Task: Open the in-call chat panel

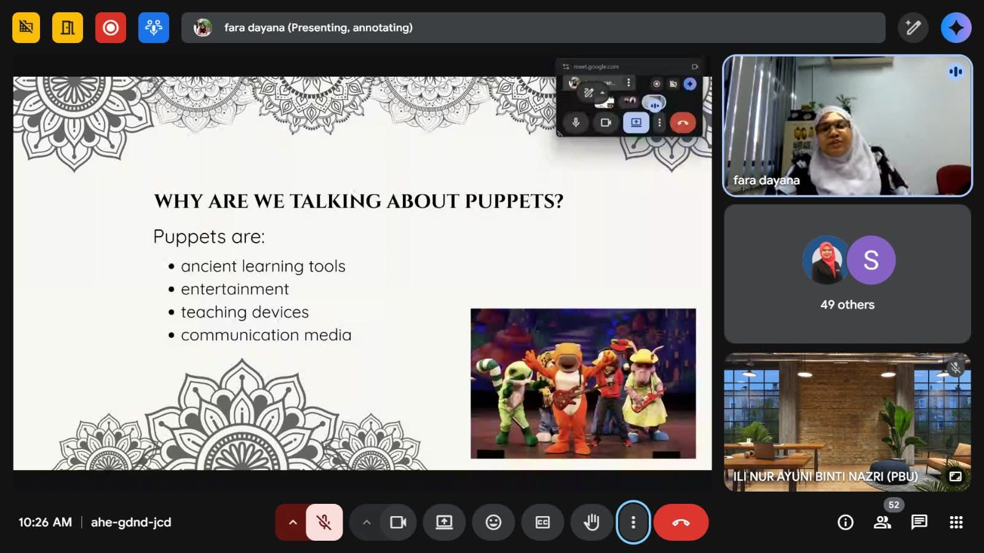Action: [x=919, y=522]
